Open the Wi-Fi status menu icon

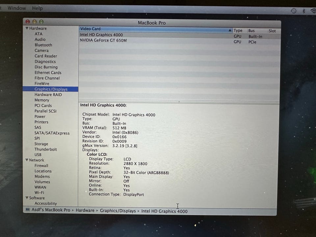[313, 11]
